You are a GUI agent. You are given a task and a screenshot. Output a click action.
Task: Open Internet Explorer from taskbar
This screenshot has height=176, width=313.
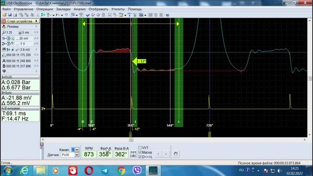24,171
